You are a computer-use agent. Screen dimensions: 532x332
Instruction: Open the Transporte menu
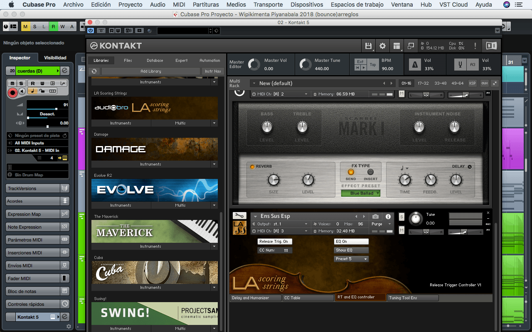(268, 5)
